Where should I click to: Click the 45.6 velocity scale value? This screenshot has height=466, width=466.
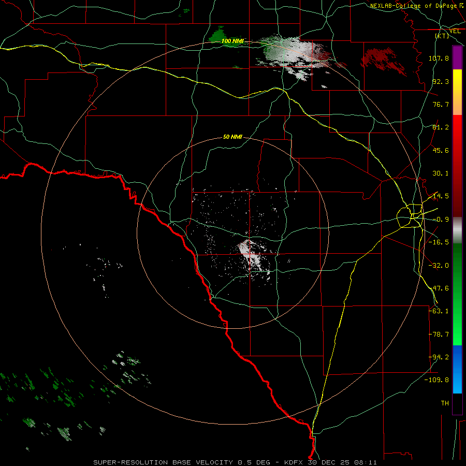[441, 150]
